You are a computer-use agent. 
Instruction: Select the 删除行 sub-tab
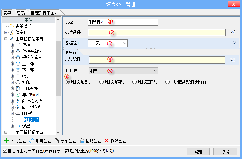click(70, 52)
